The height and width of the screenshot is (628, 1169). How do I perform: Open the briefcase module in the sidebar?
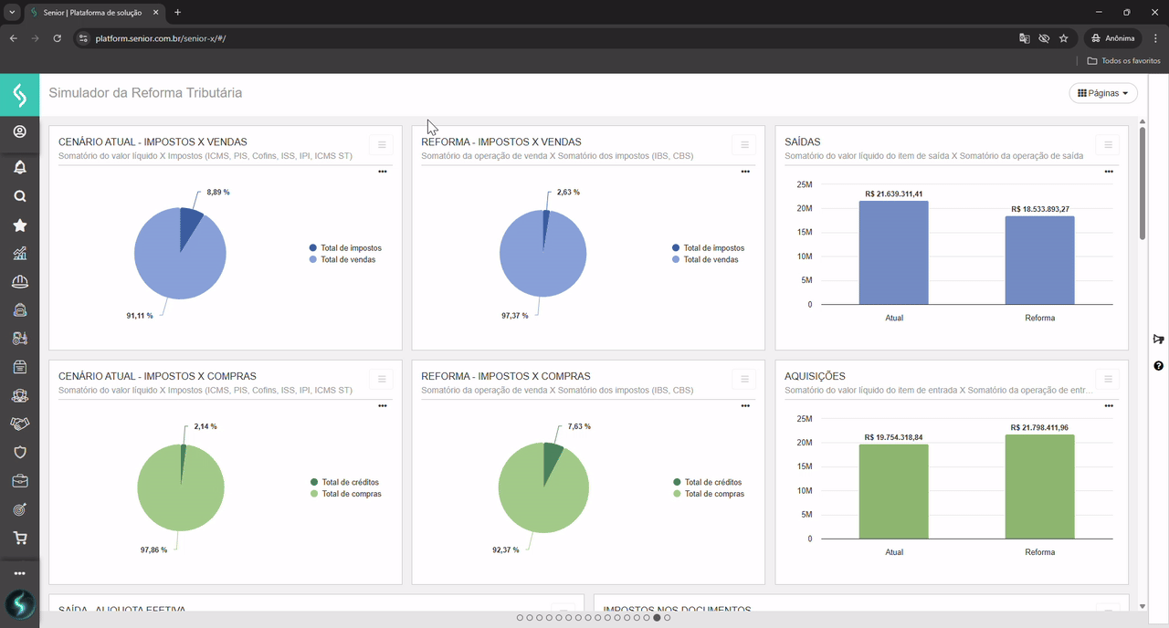(19, 481)
